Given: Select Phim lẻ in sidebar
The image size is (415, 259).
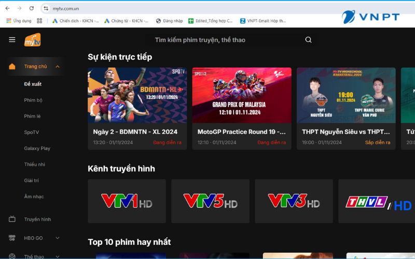Looking at the screenshot, I should 32,116.
